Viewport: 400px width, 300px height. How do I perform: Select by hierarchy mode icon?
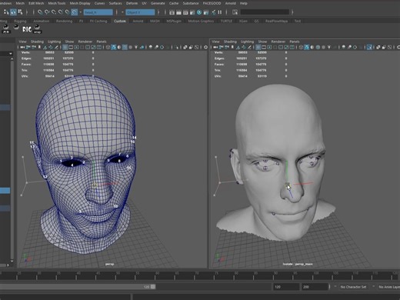coord(6,12)
